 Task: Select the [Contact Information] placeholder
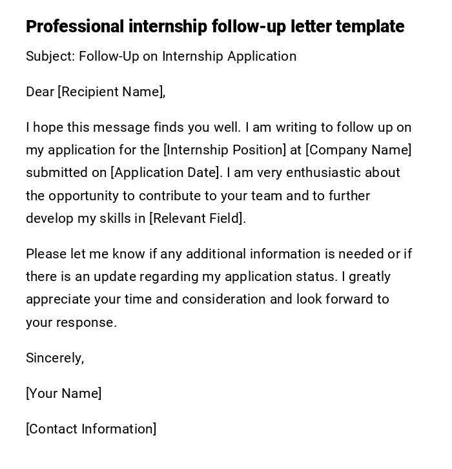pyautogui.click(x=91, y=429)
